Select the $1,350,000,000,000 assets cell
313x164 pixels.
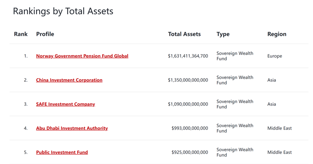coord(188,80)
